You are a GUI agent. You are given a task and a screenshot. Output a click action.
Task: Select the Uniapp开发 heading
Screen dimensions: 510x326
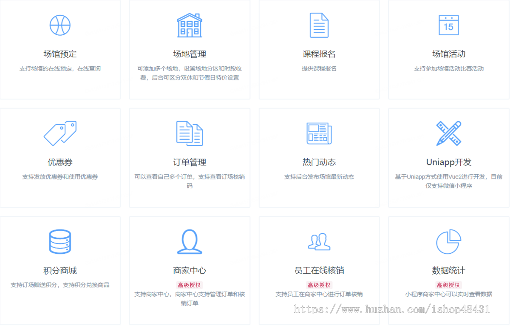(448, 162)
